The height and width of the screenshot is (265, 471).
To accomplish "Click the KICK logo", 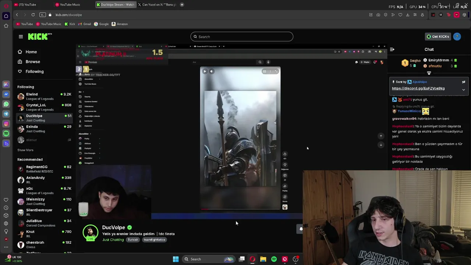I will click(40, 36).
